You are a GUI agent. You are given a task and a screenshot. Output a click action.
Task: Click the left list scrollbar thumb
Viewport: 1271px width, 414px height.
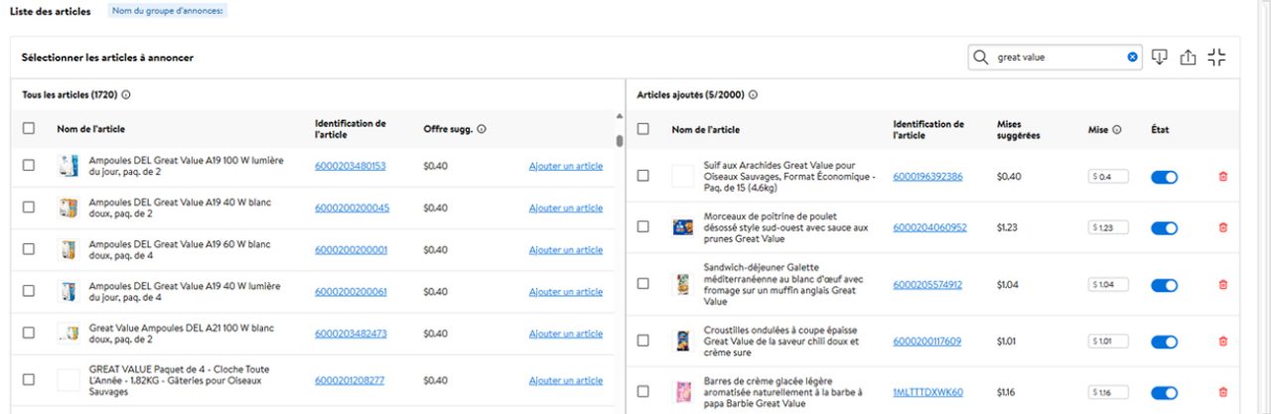point(621,140)
